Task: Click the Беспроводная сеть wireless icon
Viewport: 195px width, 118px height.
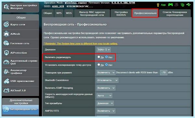Action: 6,109
